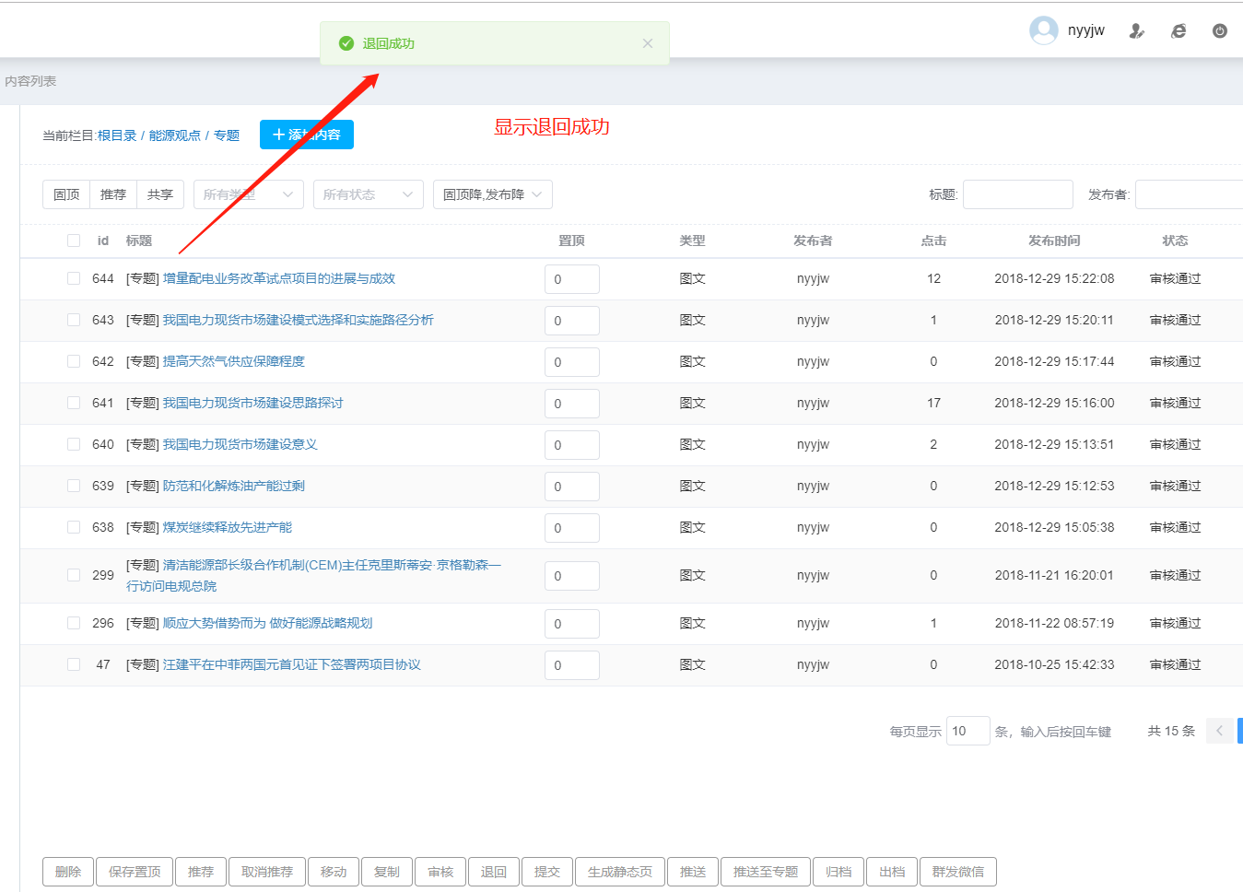
Task: Open article 提高天然气供应保障程度
Action: click(234, 361)
